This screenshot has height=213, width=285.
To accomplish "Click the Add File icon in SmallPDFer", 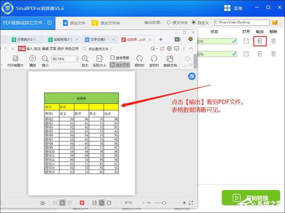I will point(65,23).
